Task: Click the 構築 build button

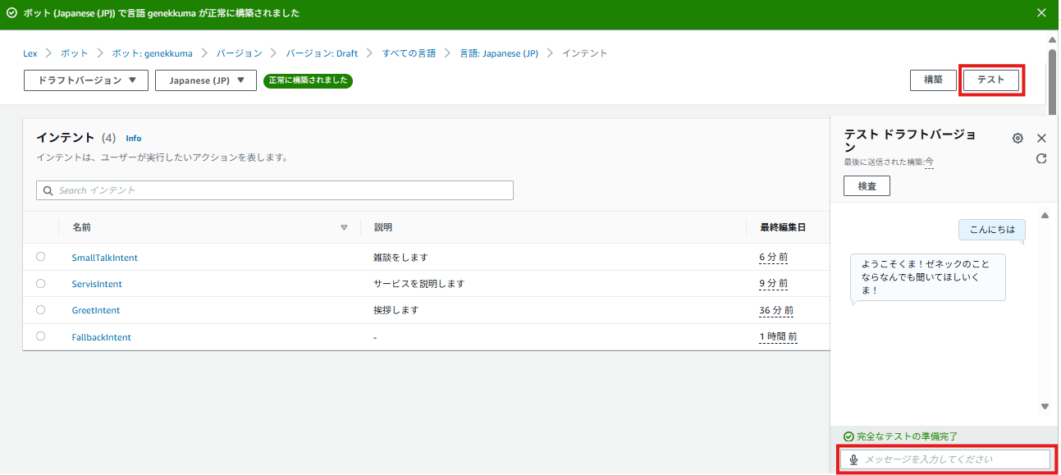Action: 933,80
